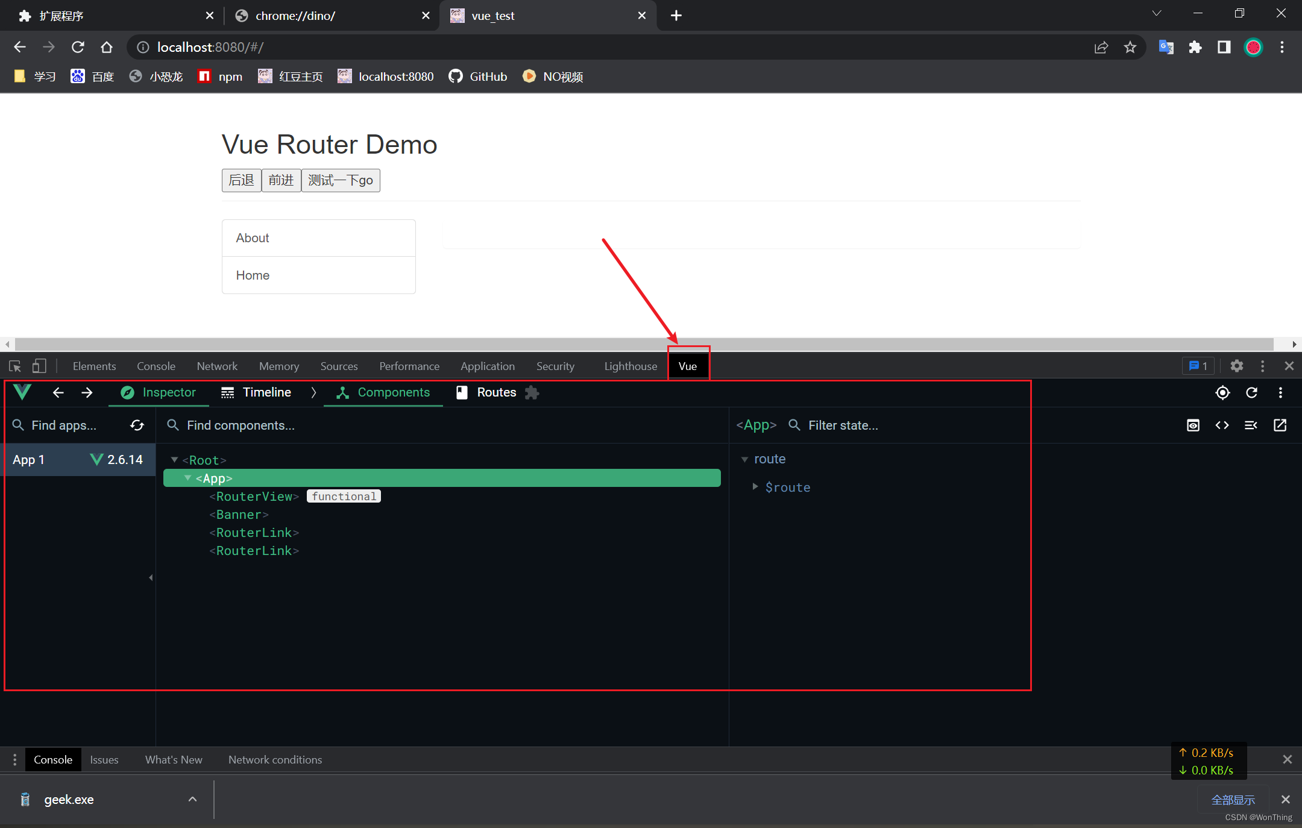Click the select component in page target icon
Screen dimensions: 1302x828
[1222, 393]
